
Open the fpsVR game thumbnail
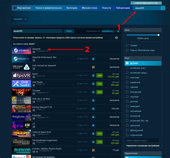pos(22,75)
